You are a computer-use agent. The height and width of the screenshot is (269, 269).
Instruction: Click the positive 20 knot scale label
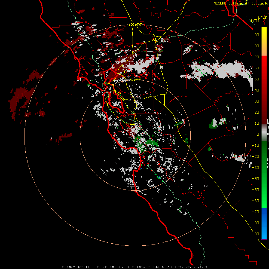pyautogui.click(x=257, y=112)
